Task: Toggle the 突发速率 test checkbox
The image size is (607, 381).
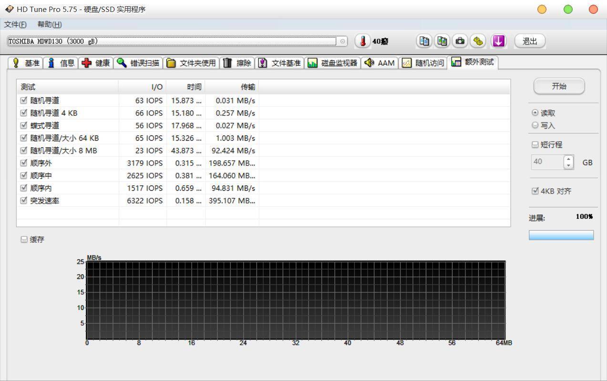Action: (x=24, y=201)
